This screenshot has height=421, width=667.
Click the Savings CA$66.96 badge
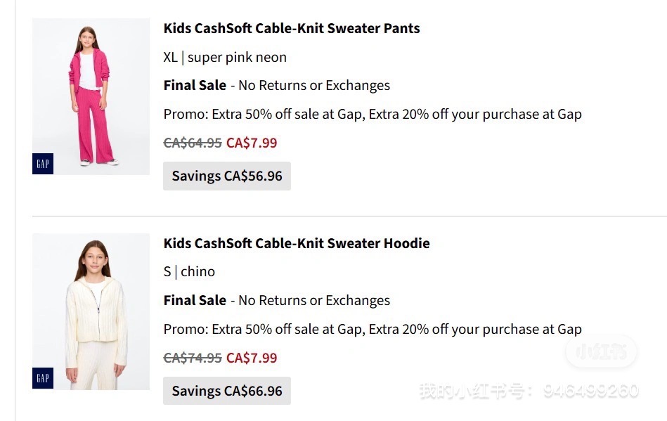coord(226,391)
